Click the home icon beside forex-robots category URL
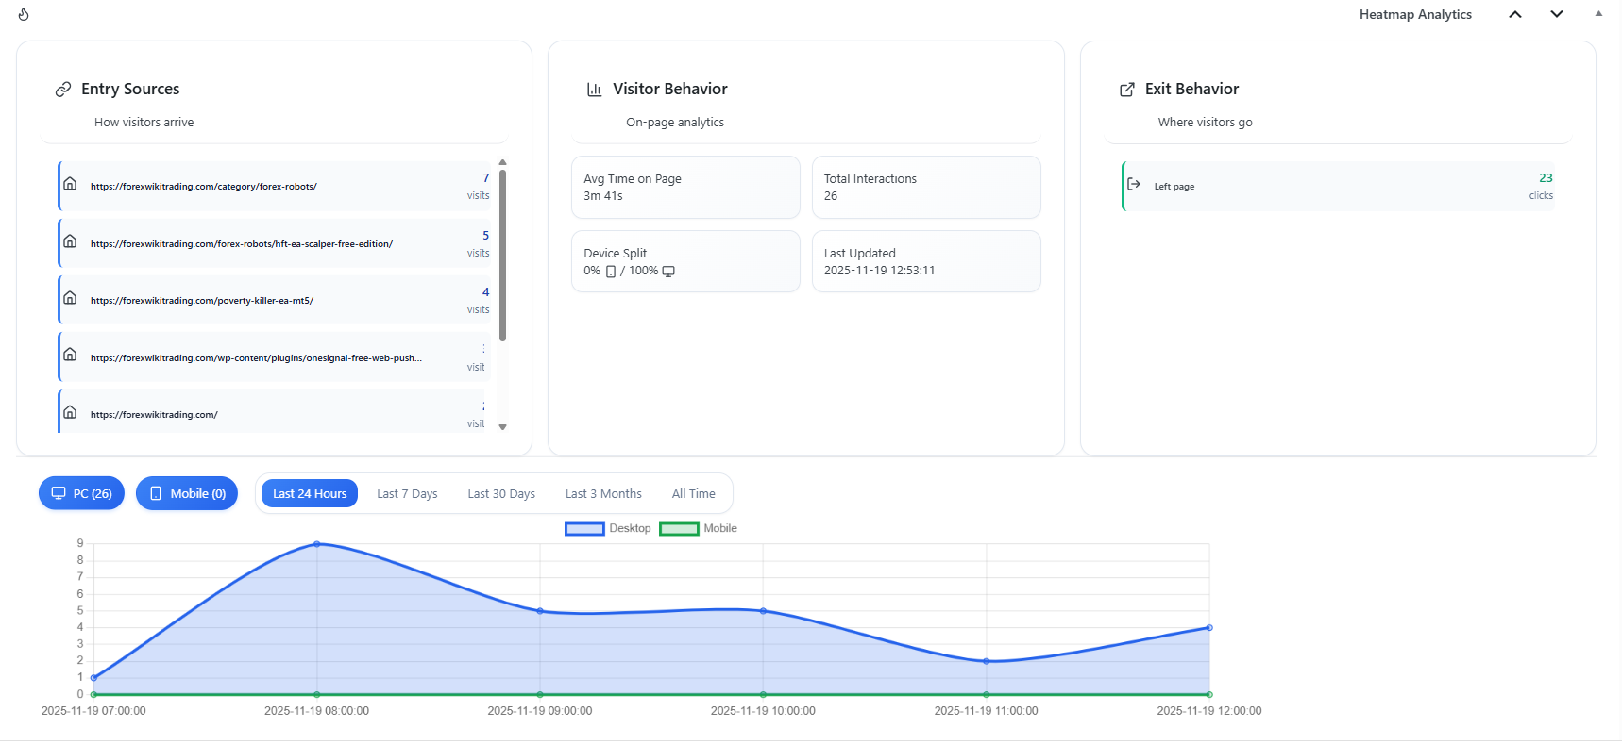 pos(70,184)
